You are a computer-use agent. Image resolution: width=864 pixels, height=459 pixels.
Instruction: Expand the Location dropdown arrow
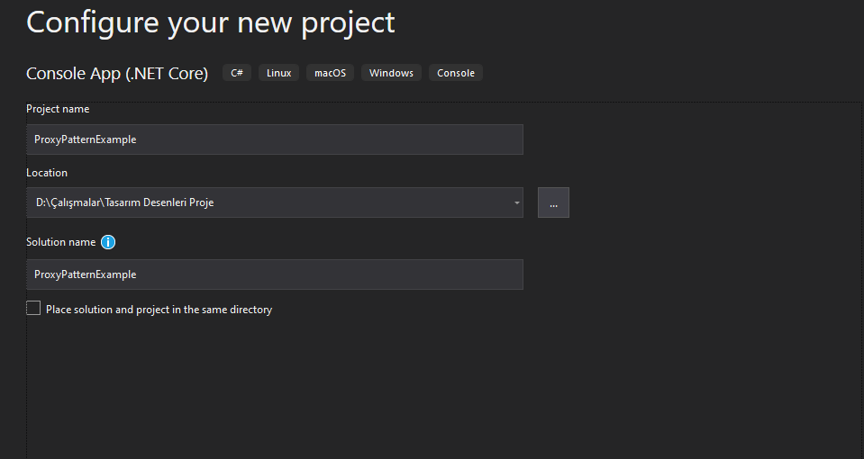(517, 202)
